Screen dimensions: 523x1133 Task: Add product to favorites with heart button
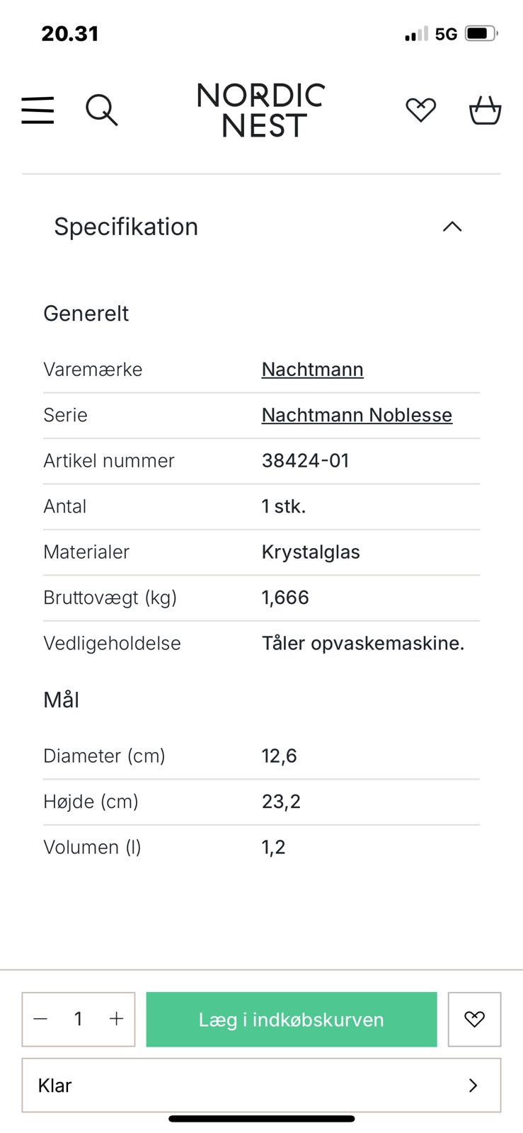point(474,1019)
